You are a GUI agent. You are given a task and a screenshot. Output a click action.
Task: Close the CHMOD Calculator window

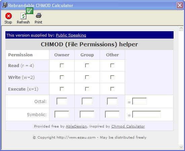coord(180,5)
